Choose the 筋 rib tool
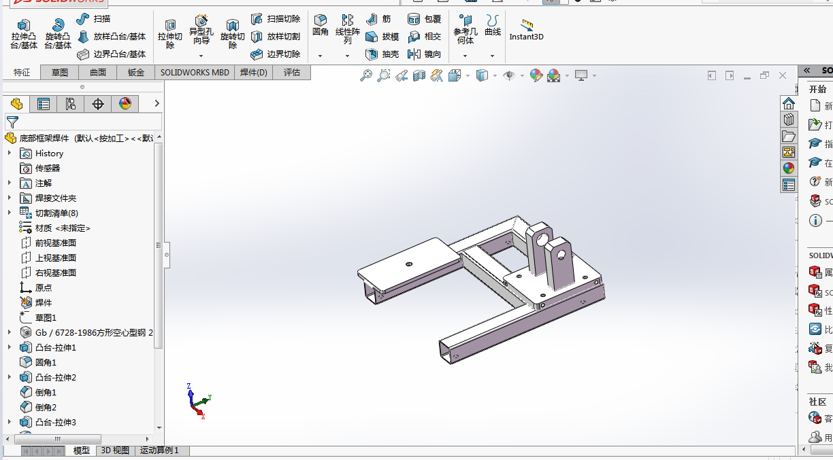This screenshot has height=460, width=833. pos(378,19)
